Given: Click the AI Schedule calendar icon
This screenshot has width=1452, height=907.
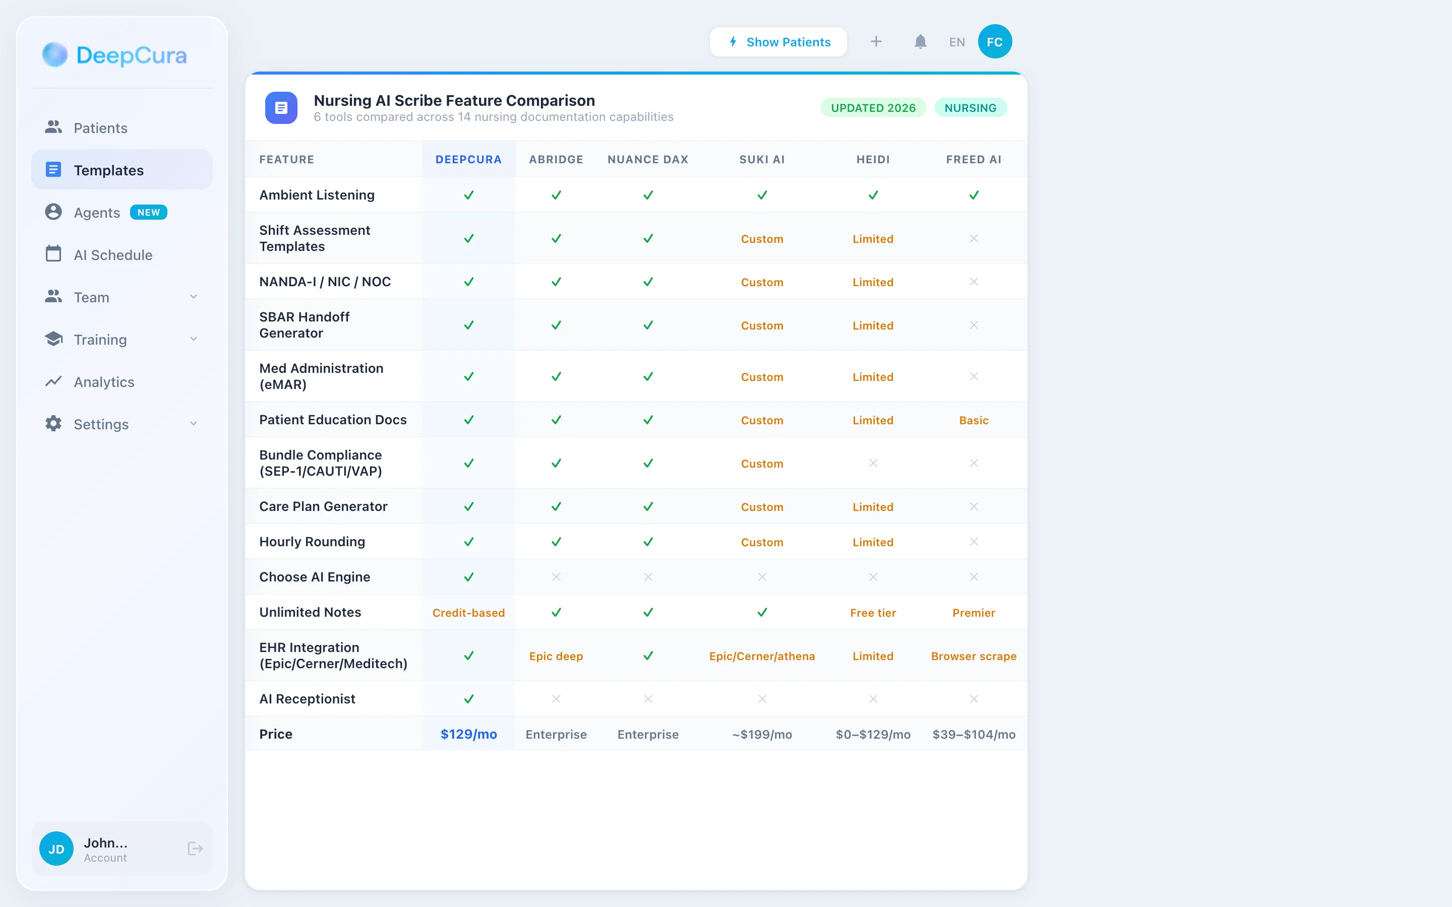Looking at the screenshot, I should click(53, 254).
